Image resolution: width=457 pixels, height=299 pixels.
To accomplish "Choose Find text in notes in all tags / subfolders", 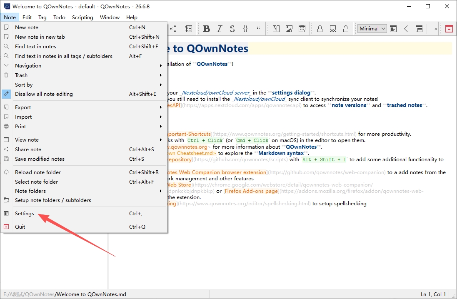I will 84,56.
